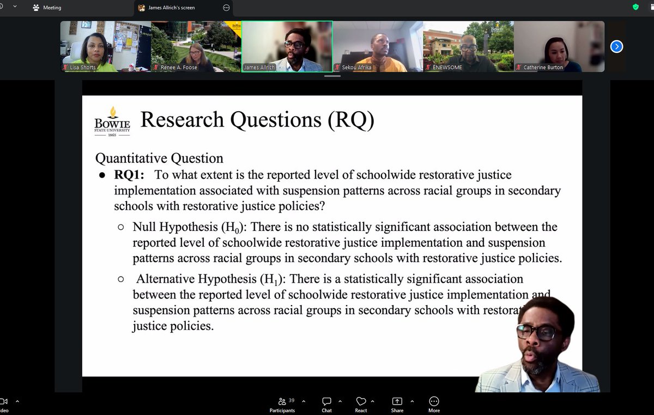
Task: Select Lisa Shorts video thumbnail
Action: coord(105,46)
